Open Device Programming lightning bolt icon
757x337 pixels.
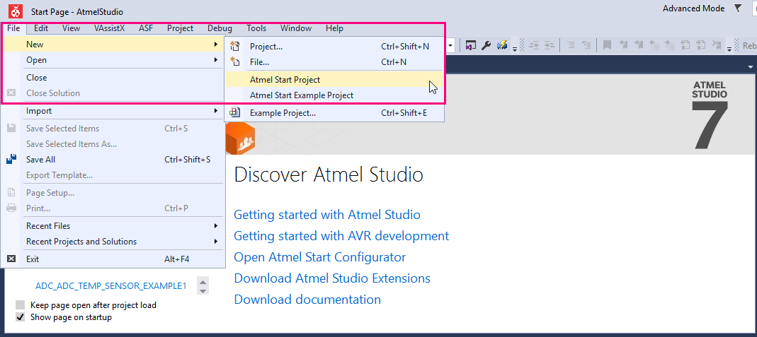point(502,45)
